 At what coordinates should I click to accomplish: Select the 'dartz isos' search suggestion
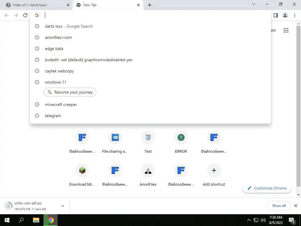pos(150,26)
